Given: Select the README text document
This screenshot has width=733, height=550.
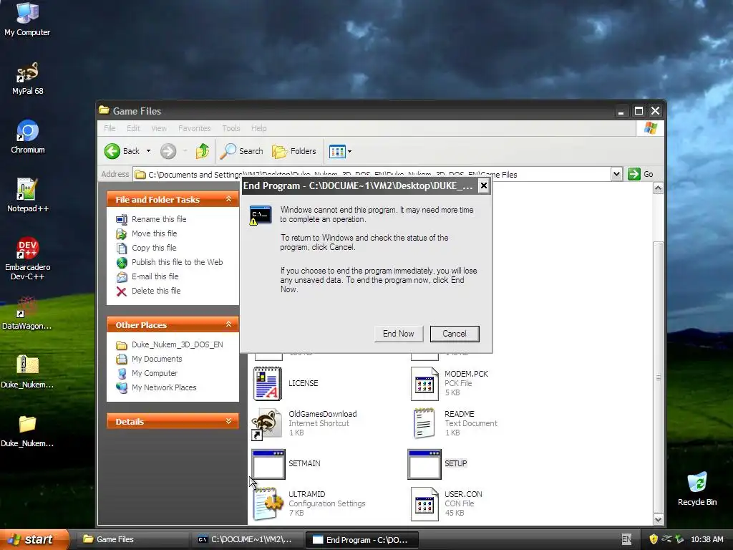Looking at the screenshot, I should tap(424, 423).
